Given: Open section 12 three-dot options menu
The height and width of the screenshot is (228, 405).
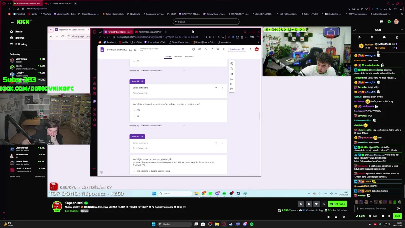Looking at the screenshot, I should [222, 88].
